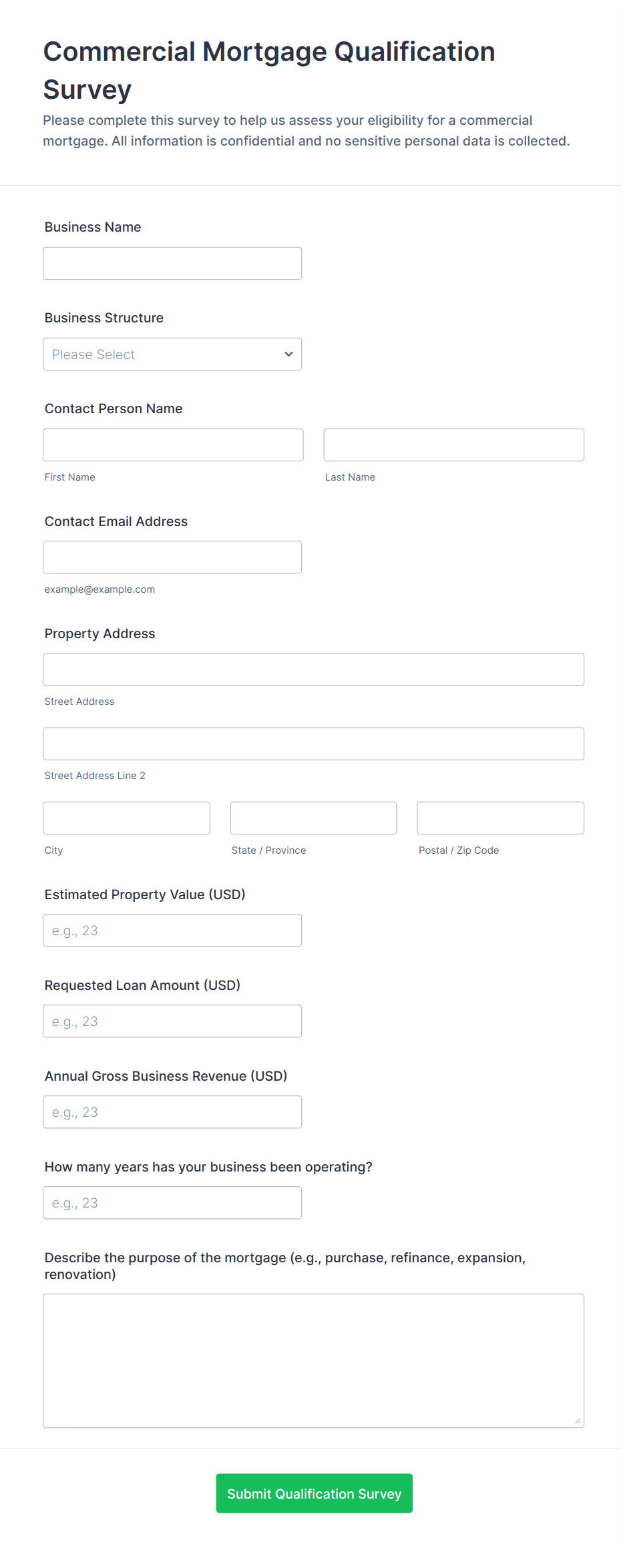Viewport: 621px width, 1546px height.
Task: Click the Business Name input field
Action: coord(172,263)
